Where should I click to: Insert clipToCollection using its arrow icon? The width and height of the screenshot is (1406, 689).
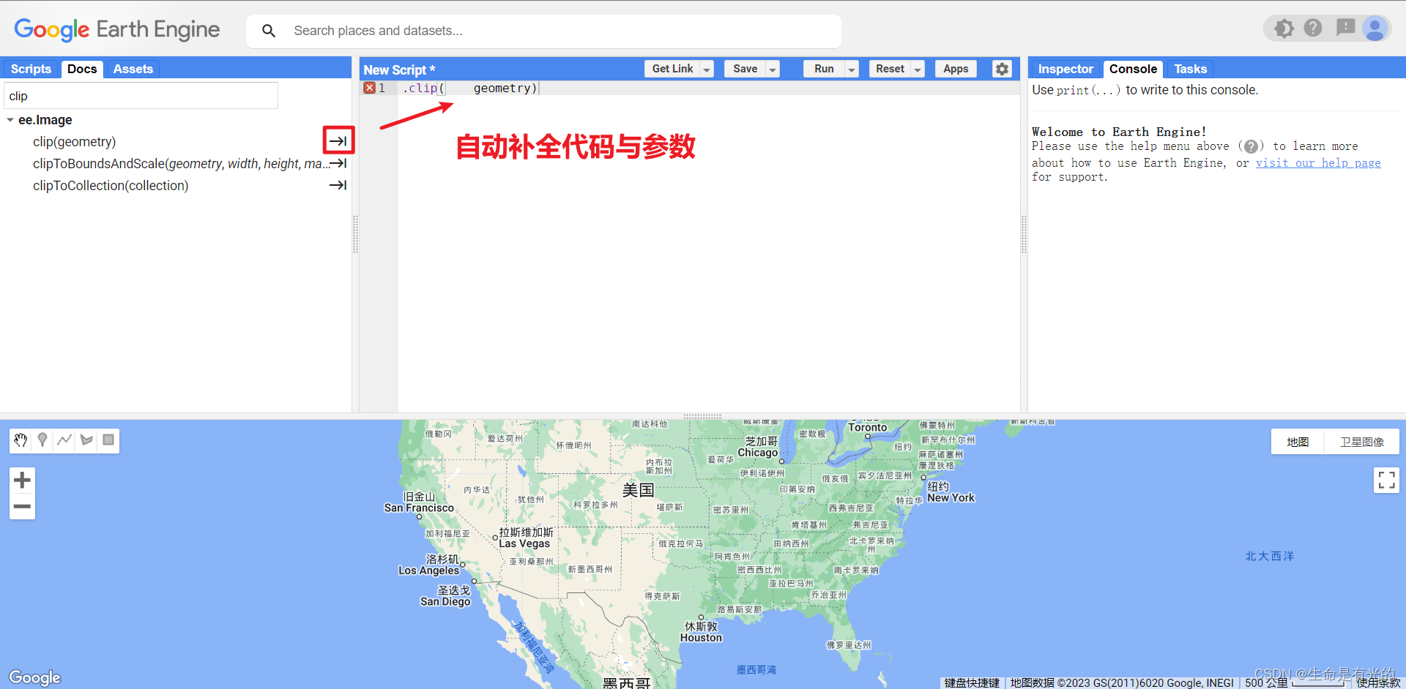(x=338, y=185)
